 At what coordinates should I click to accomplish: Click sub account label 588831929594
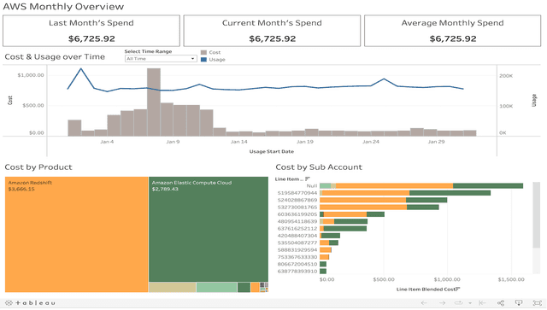(297, 250)
